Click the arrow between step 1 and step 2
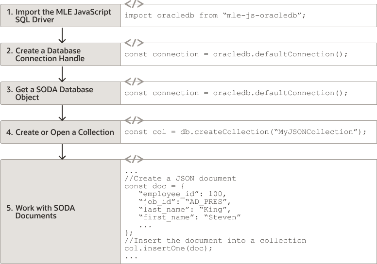 tap(62, 35)
